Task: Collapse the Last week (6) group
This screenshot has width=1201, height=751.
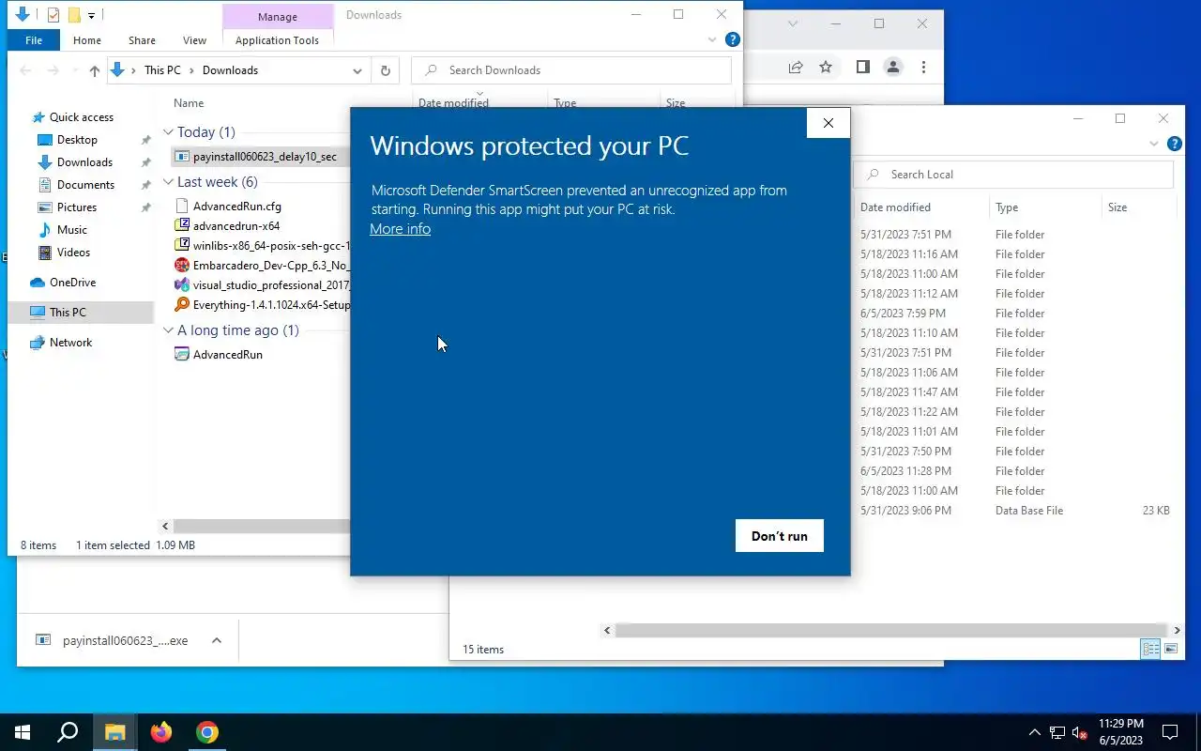Action: tap(168, 182)
